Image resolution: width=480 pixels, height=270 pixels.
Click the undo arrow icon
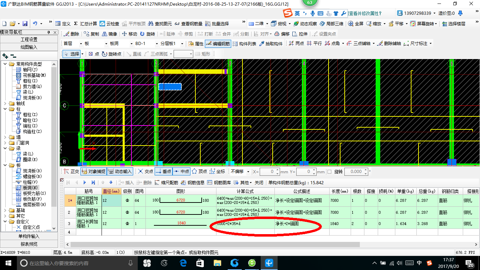click(x=35, y=24)
